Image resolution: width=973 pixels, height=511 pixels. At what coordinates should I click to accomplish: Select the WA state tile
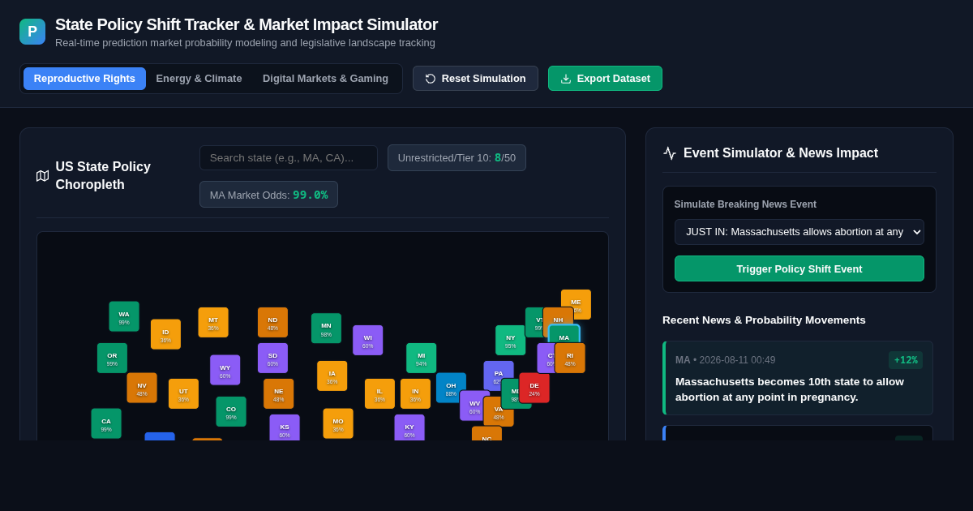[124, 316]
